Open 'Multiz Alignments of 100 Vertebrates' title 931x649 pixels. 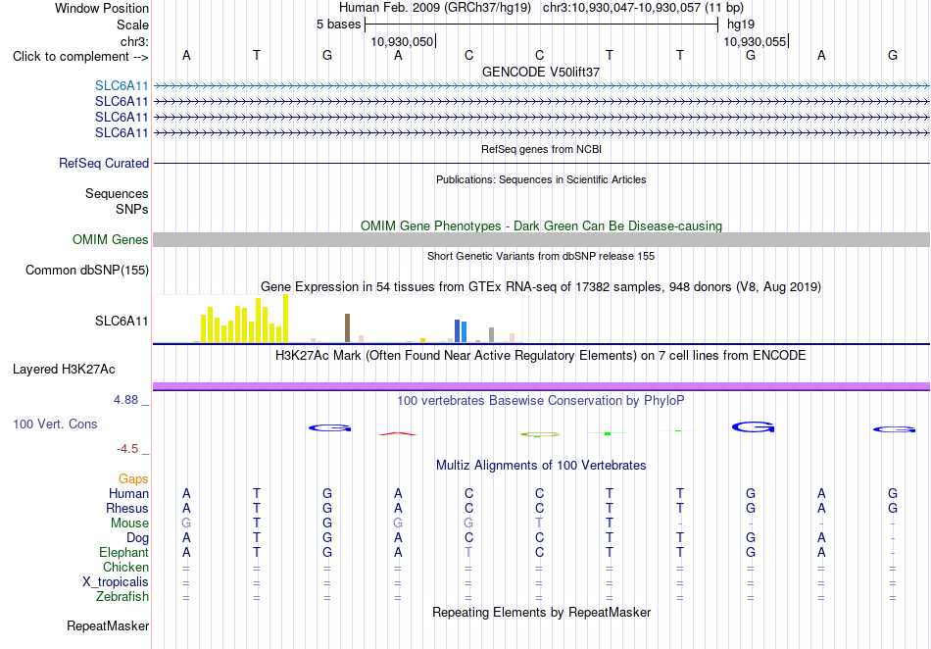coord(541,466)
